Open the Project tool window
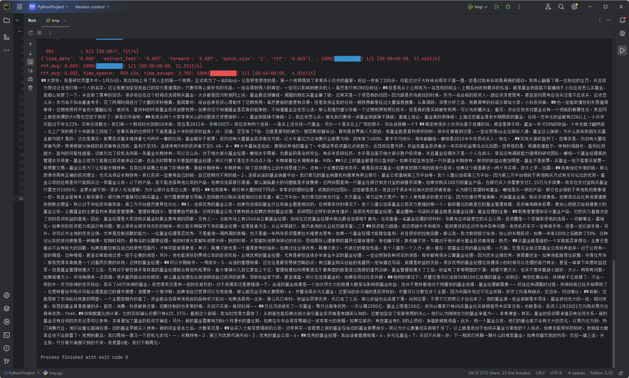Image resolution: width=629 pixels, height=378 pixels. [x=7, y=20]
